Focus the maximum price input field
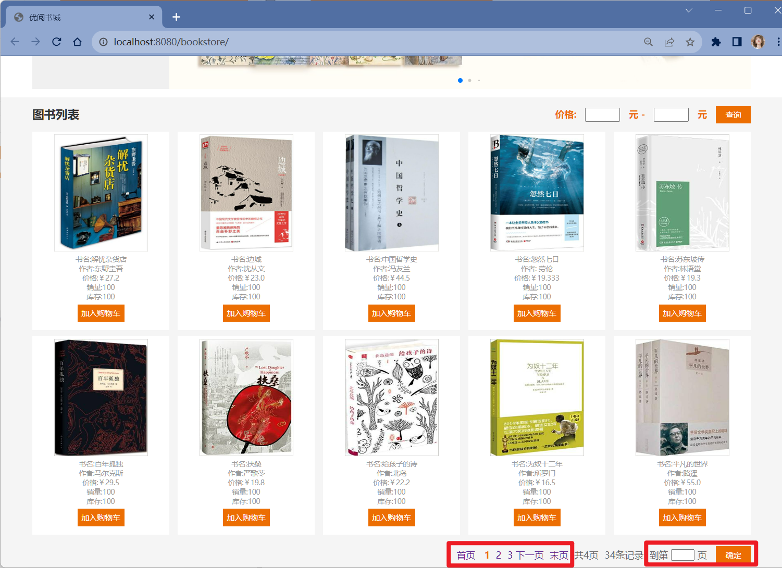This screenshot has height=568, width=782. [671, 115]
